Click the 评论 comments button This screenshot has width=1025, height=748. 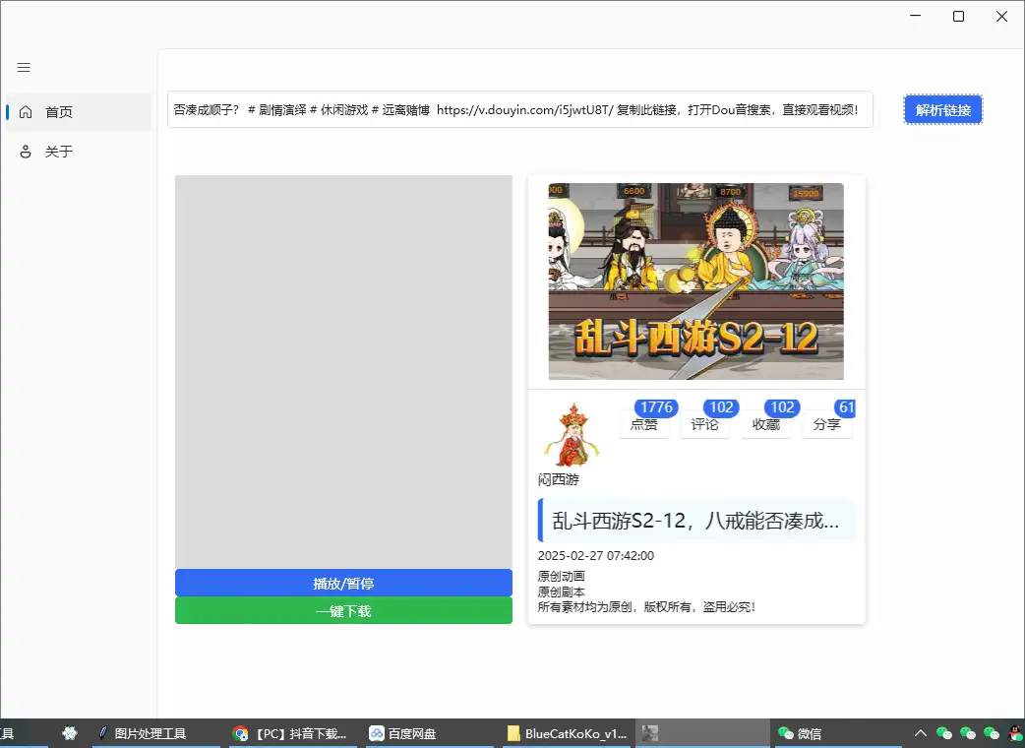(x=705, y=424)
